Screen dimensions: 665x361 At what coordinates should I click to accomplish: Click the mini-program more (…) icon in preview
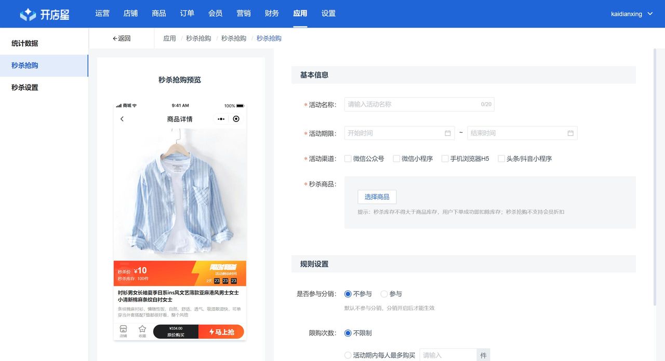[220, 119]
